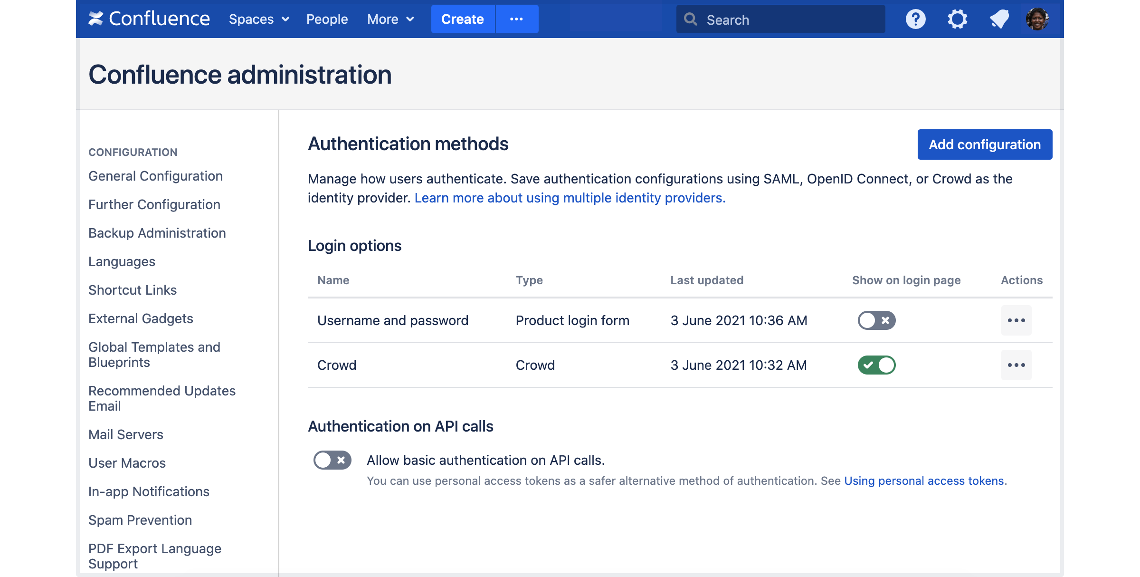The image size is (1140, 577).
Task: Open the help question mark icon
Action: 915,19
